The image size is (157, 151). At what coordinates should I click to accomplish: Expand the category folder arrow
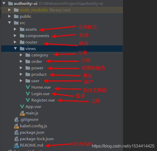coord(21,55)
